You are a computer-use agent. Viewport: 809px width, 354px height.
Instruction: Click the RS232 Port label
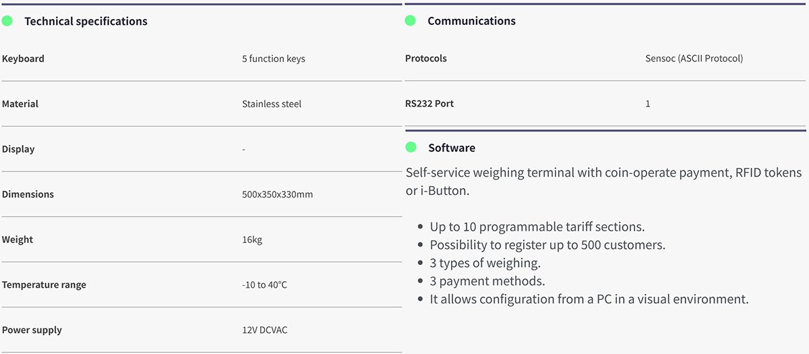[x=429, y=104]
